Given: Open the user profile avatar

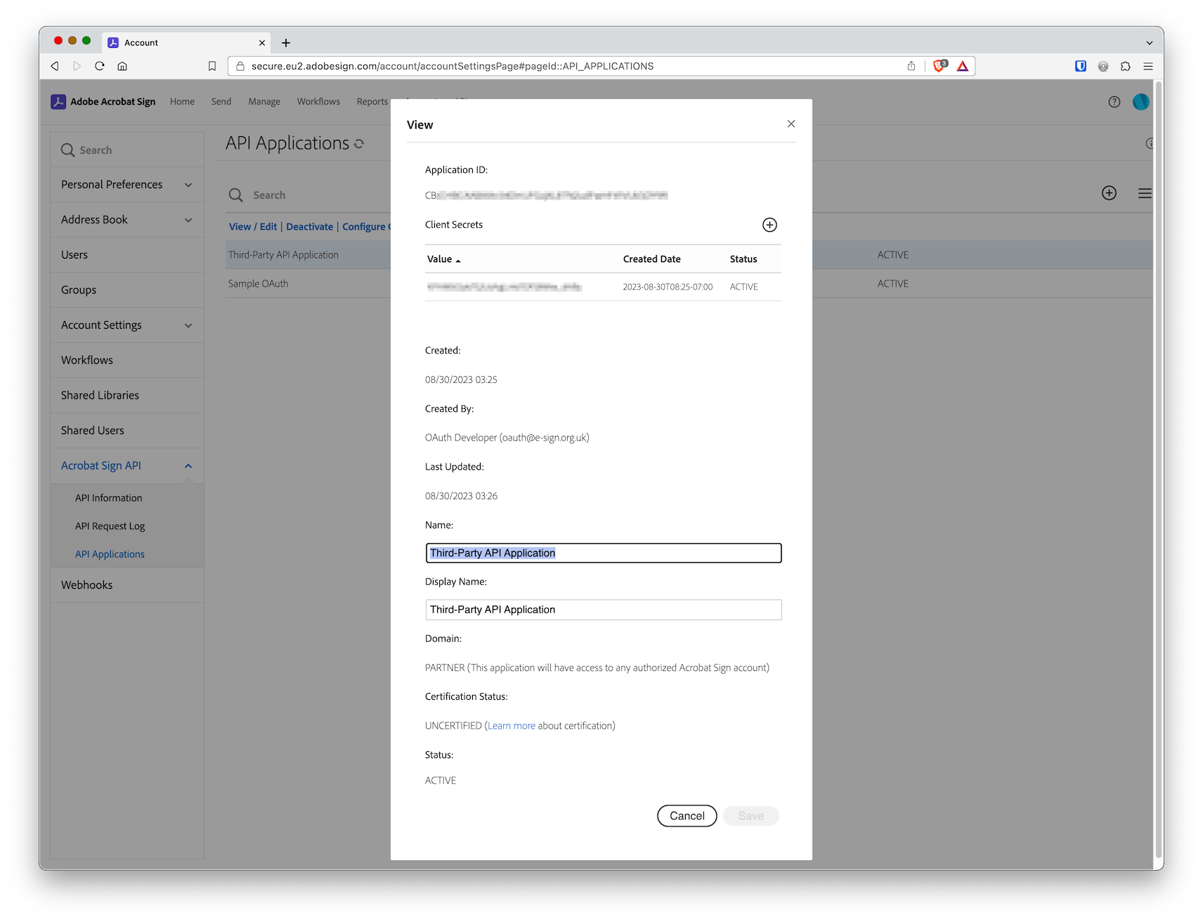Looking at the screenshot, I should pyautogui.click(x=1141, y=102).
